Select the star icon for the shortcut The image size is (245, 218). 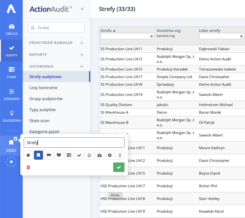point(28,155)
